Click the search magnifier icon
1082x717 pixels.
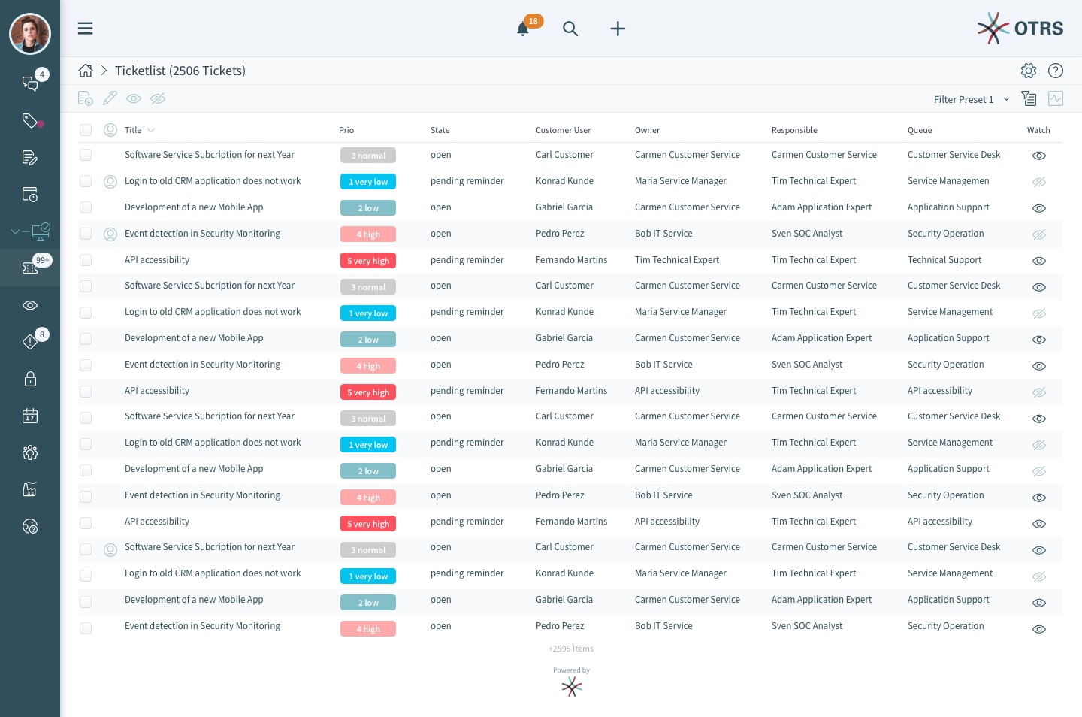(x=570, y=29)
